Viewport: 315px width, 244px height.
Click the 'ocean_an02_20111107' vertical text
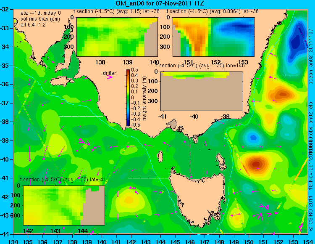(311, 56)
